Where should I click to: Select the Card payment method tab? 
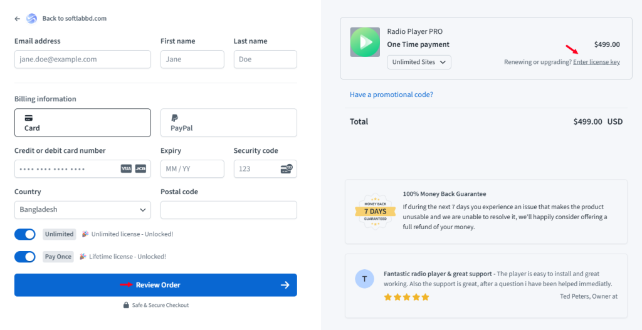pos(83,123)
